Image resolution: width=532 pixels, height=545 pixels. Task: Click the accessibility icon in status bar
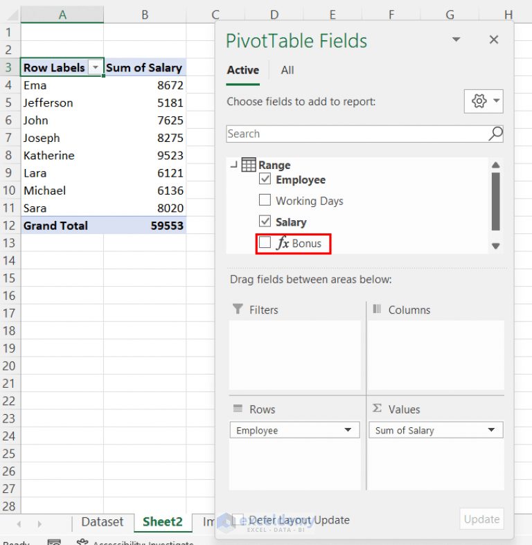[x=82, y=542]
